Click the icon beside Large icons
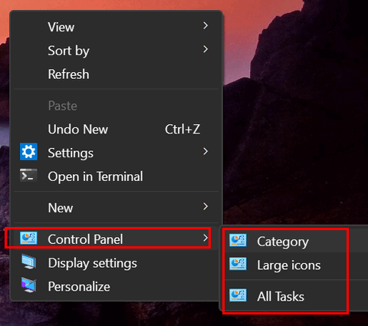The height and width of the screenshot is (326, 368). pos(238,264)
